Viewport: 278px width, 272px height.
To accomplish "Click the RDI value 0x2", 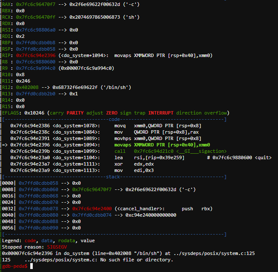I will coord(20,36).
